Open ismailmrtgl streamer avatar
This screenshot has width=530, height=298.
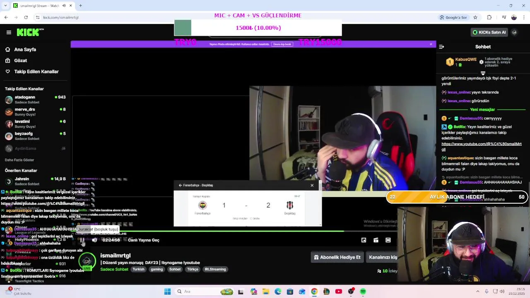87,261
